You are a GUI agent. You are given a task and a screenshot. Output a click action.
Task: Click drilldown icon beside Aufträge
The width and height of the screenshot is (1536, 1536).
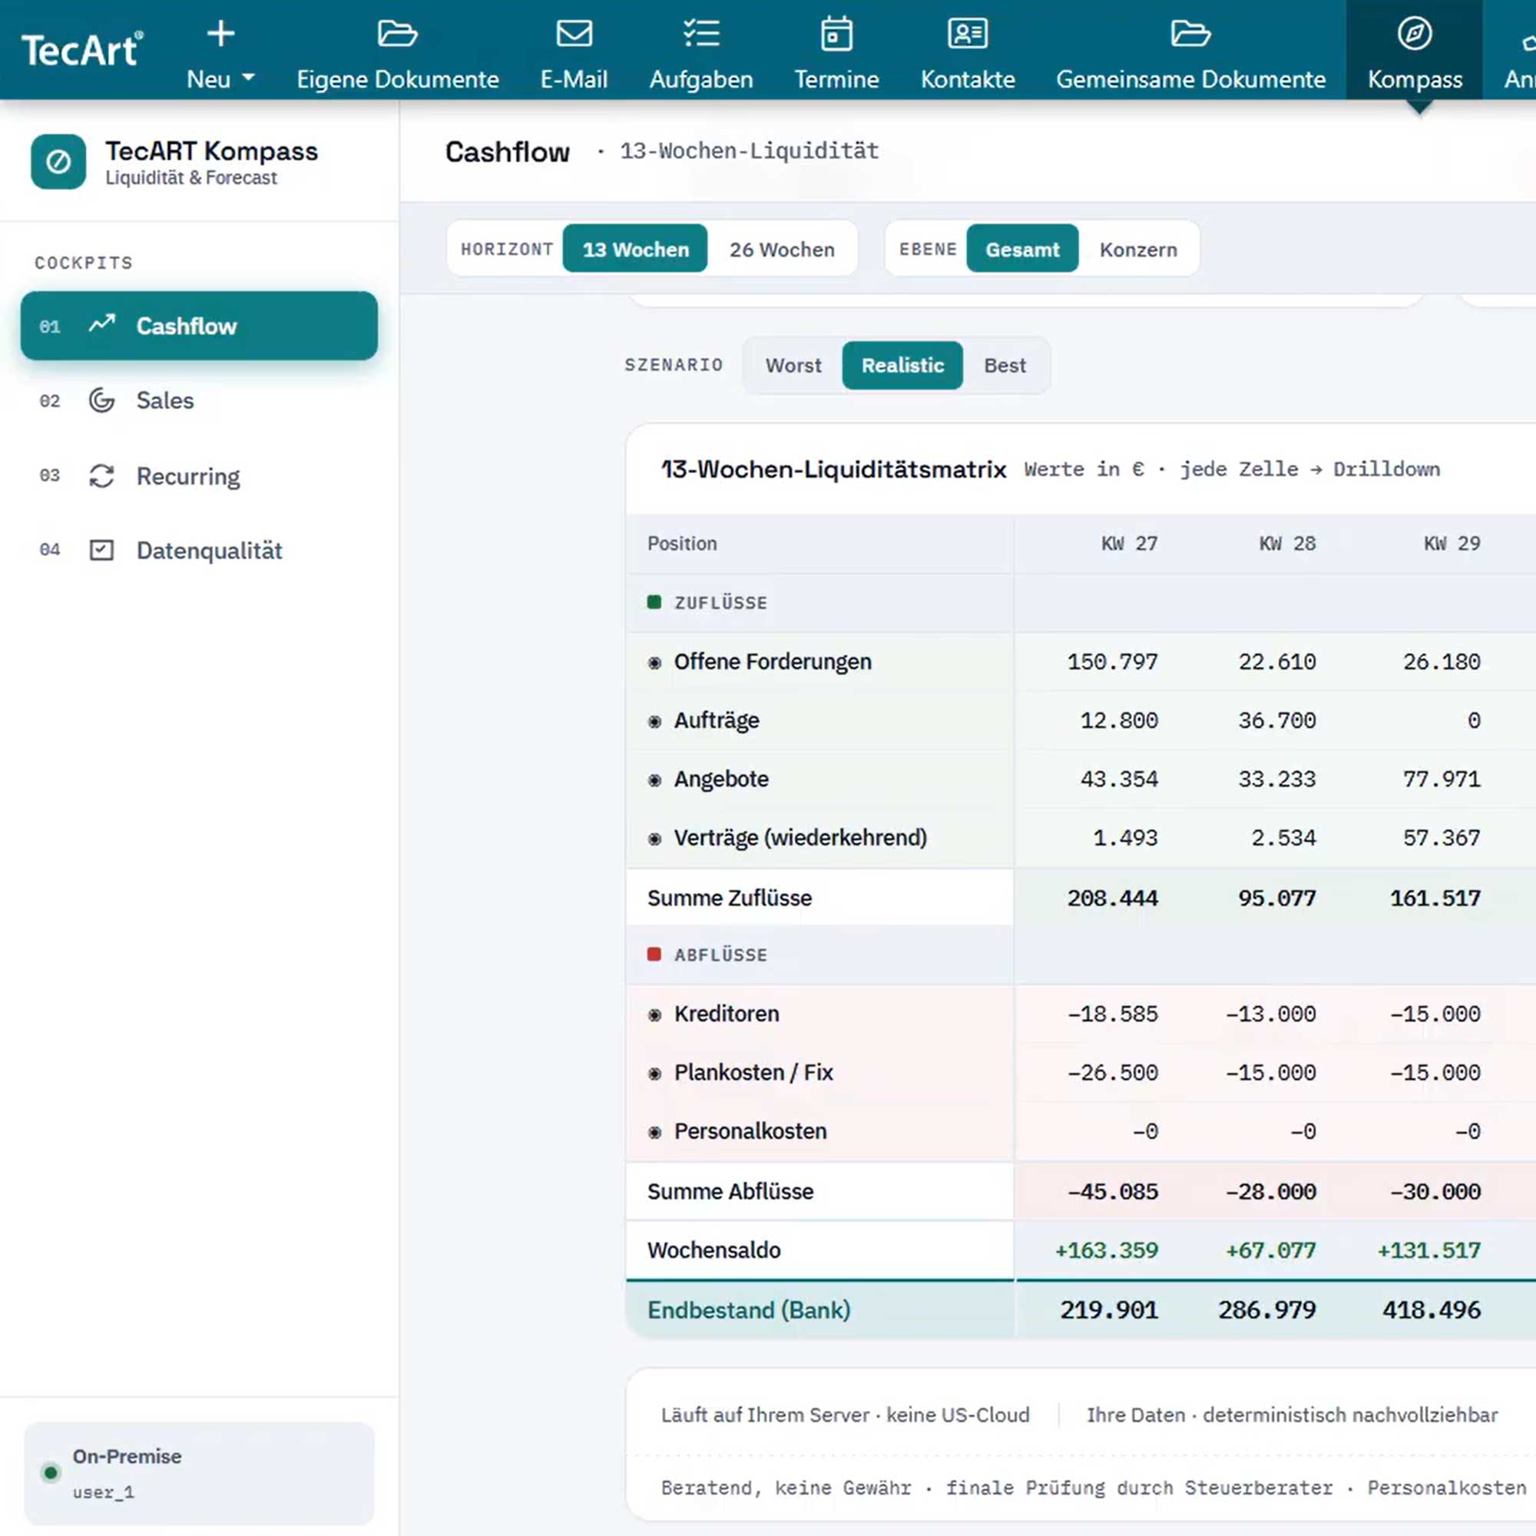[x=654, y=721]
